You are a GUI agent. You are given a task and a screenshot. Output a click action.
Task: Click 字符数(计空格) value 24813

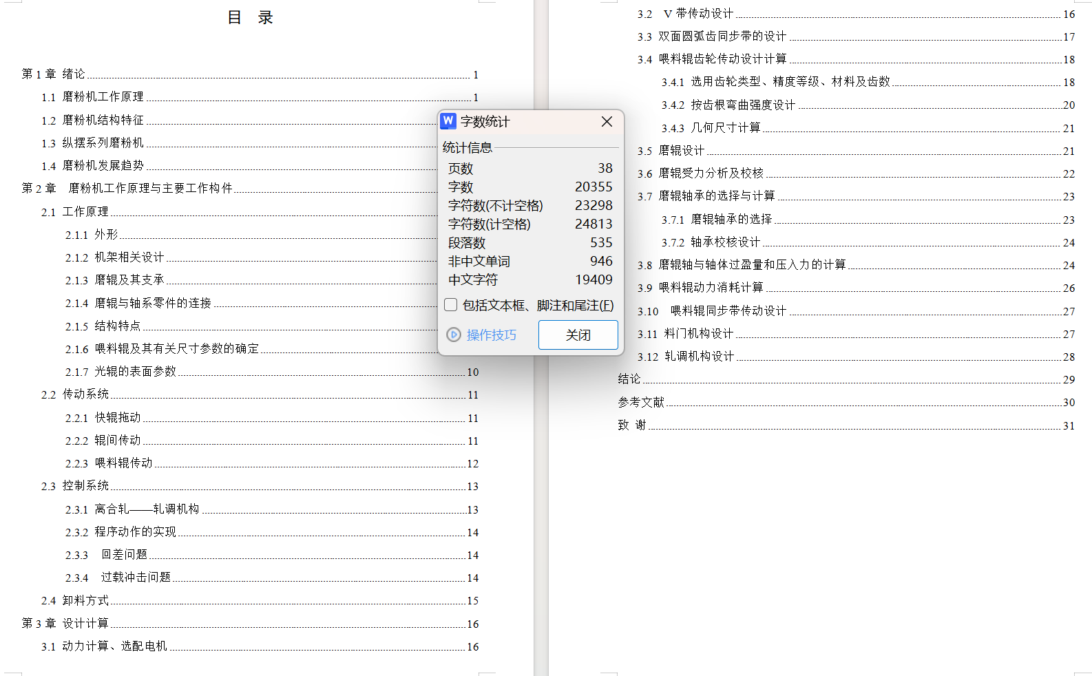point(594,224)
